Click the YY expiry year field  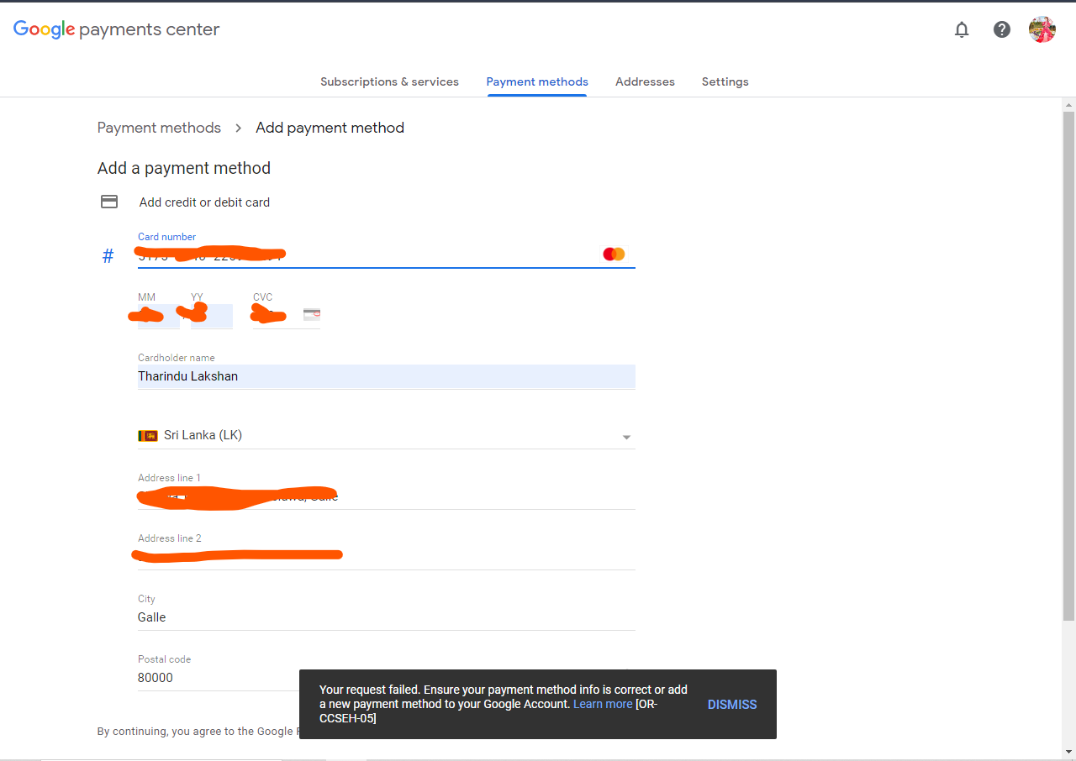[x=212, y=316]
